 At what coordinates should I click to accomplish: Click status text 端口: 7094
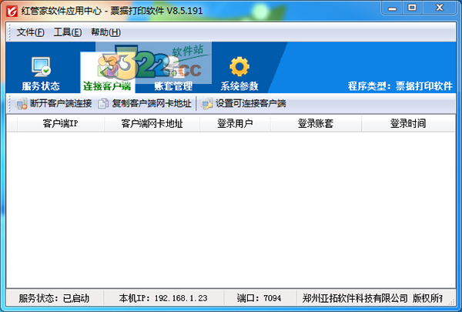coord(259,298)
